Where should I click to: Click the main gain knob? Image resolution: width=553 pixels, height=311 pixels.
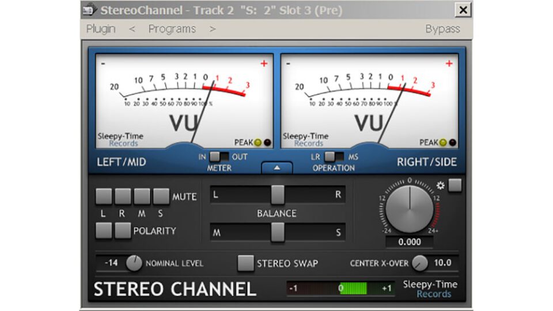pyautogui.click(x=410, y=209)
